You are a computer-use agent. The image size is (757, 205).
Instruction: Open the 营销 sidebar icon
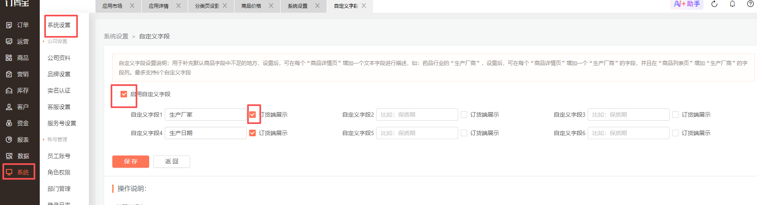[x=9, y=74]
